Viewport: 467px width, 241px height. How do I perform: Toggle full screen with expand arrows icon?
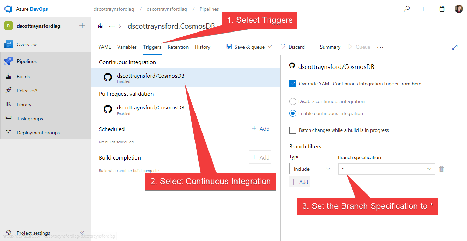tap(455, 47)
